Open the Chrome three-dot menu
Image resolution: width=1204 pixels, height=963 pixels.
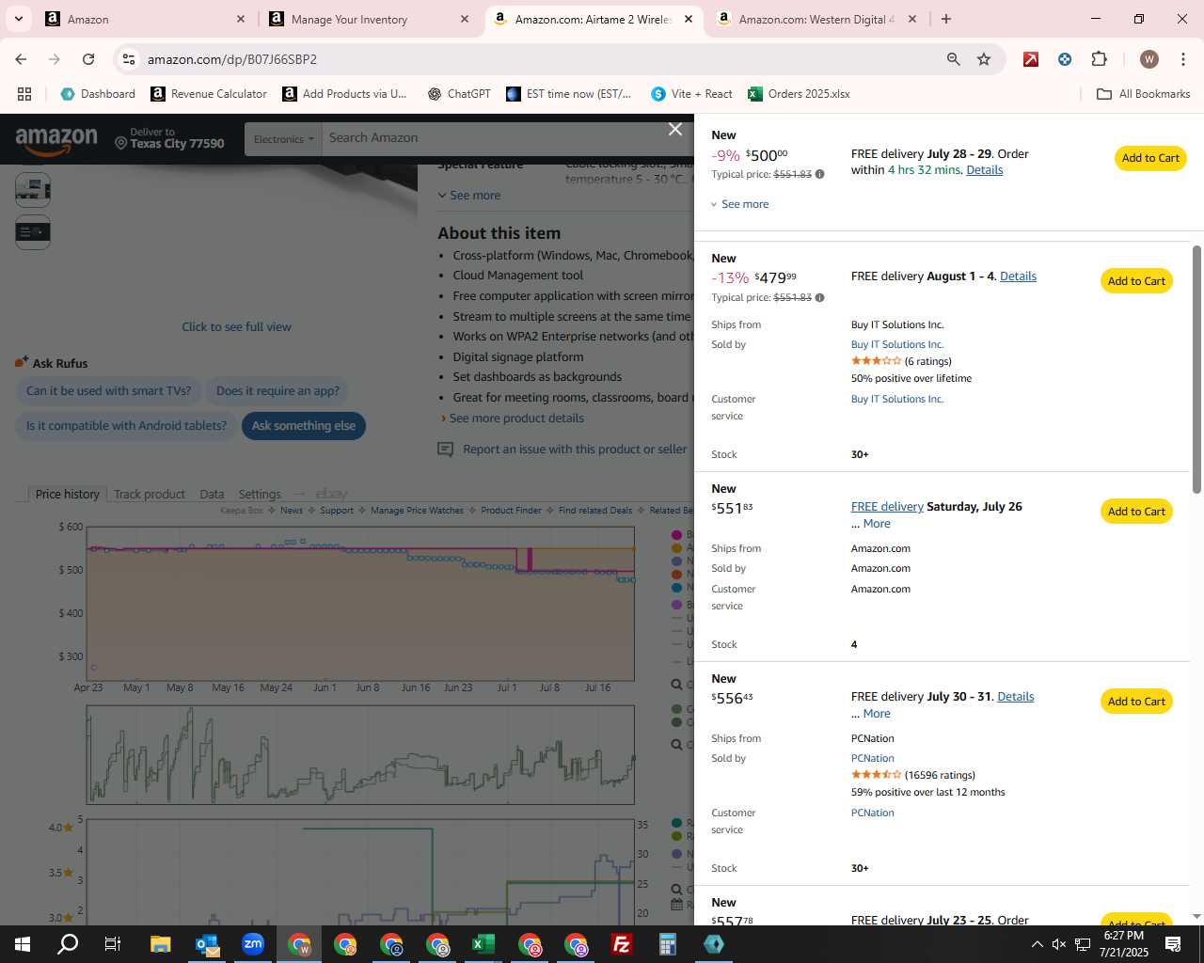[1182, 59]
